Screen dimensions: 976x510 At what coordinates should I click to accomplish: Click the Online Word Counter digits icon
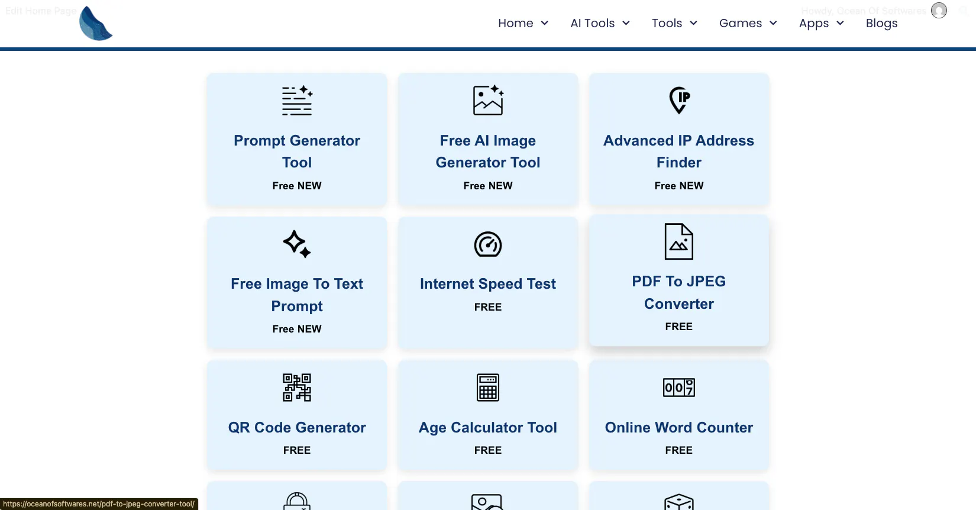click(x=679, y=388)
